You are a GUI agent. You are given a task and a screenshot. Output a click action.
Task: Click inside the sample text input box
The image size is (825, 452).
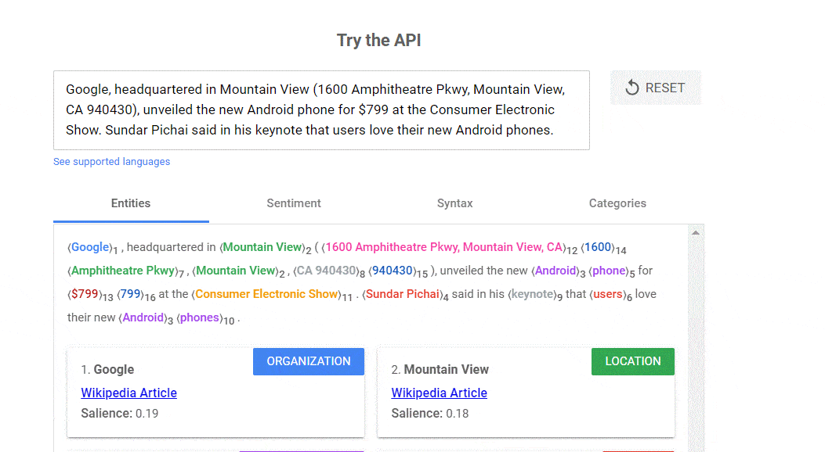point(321,109)
